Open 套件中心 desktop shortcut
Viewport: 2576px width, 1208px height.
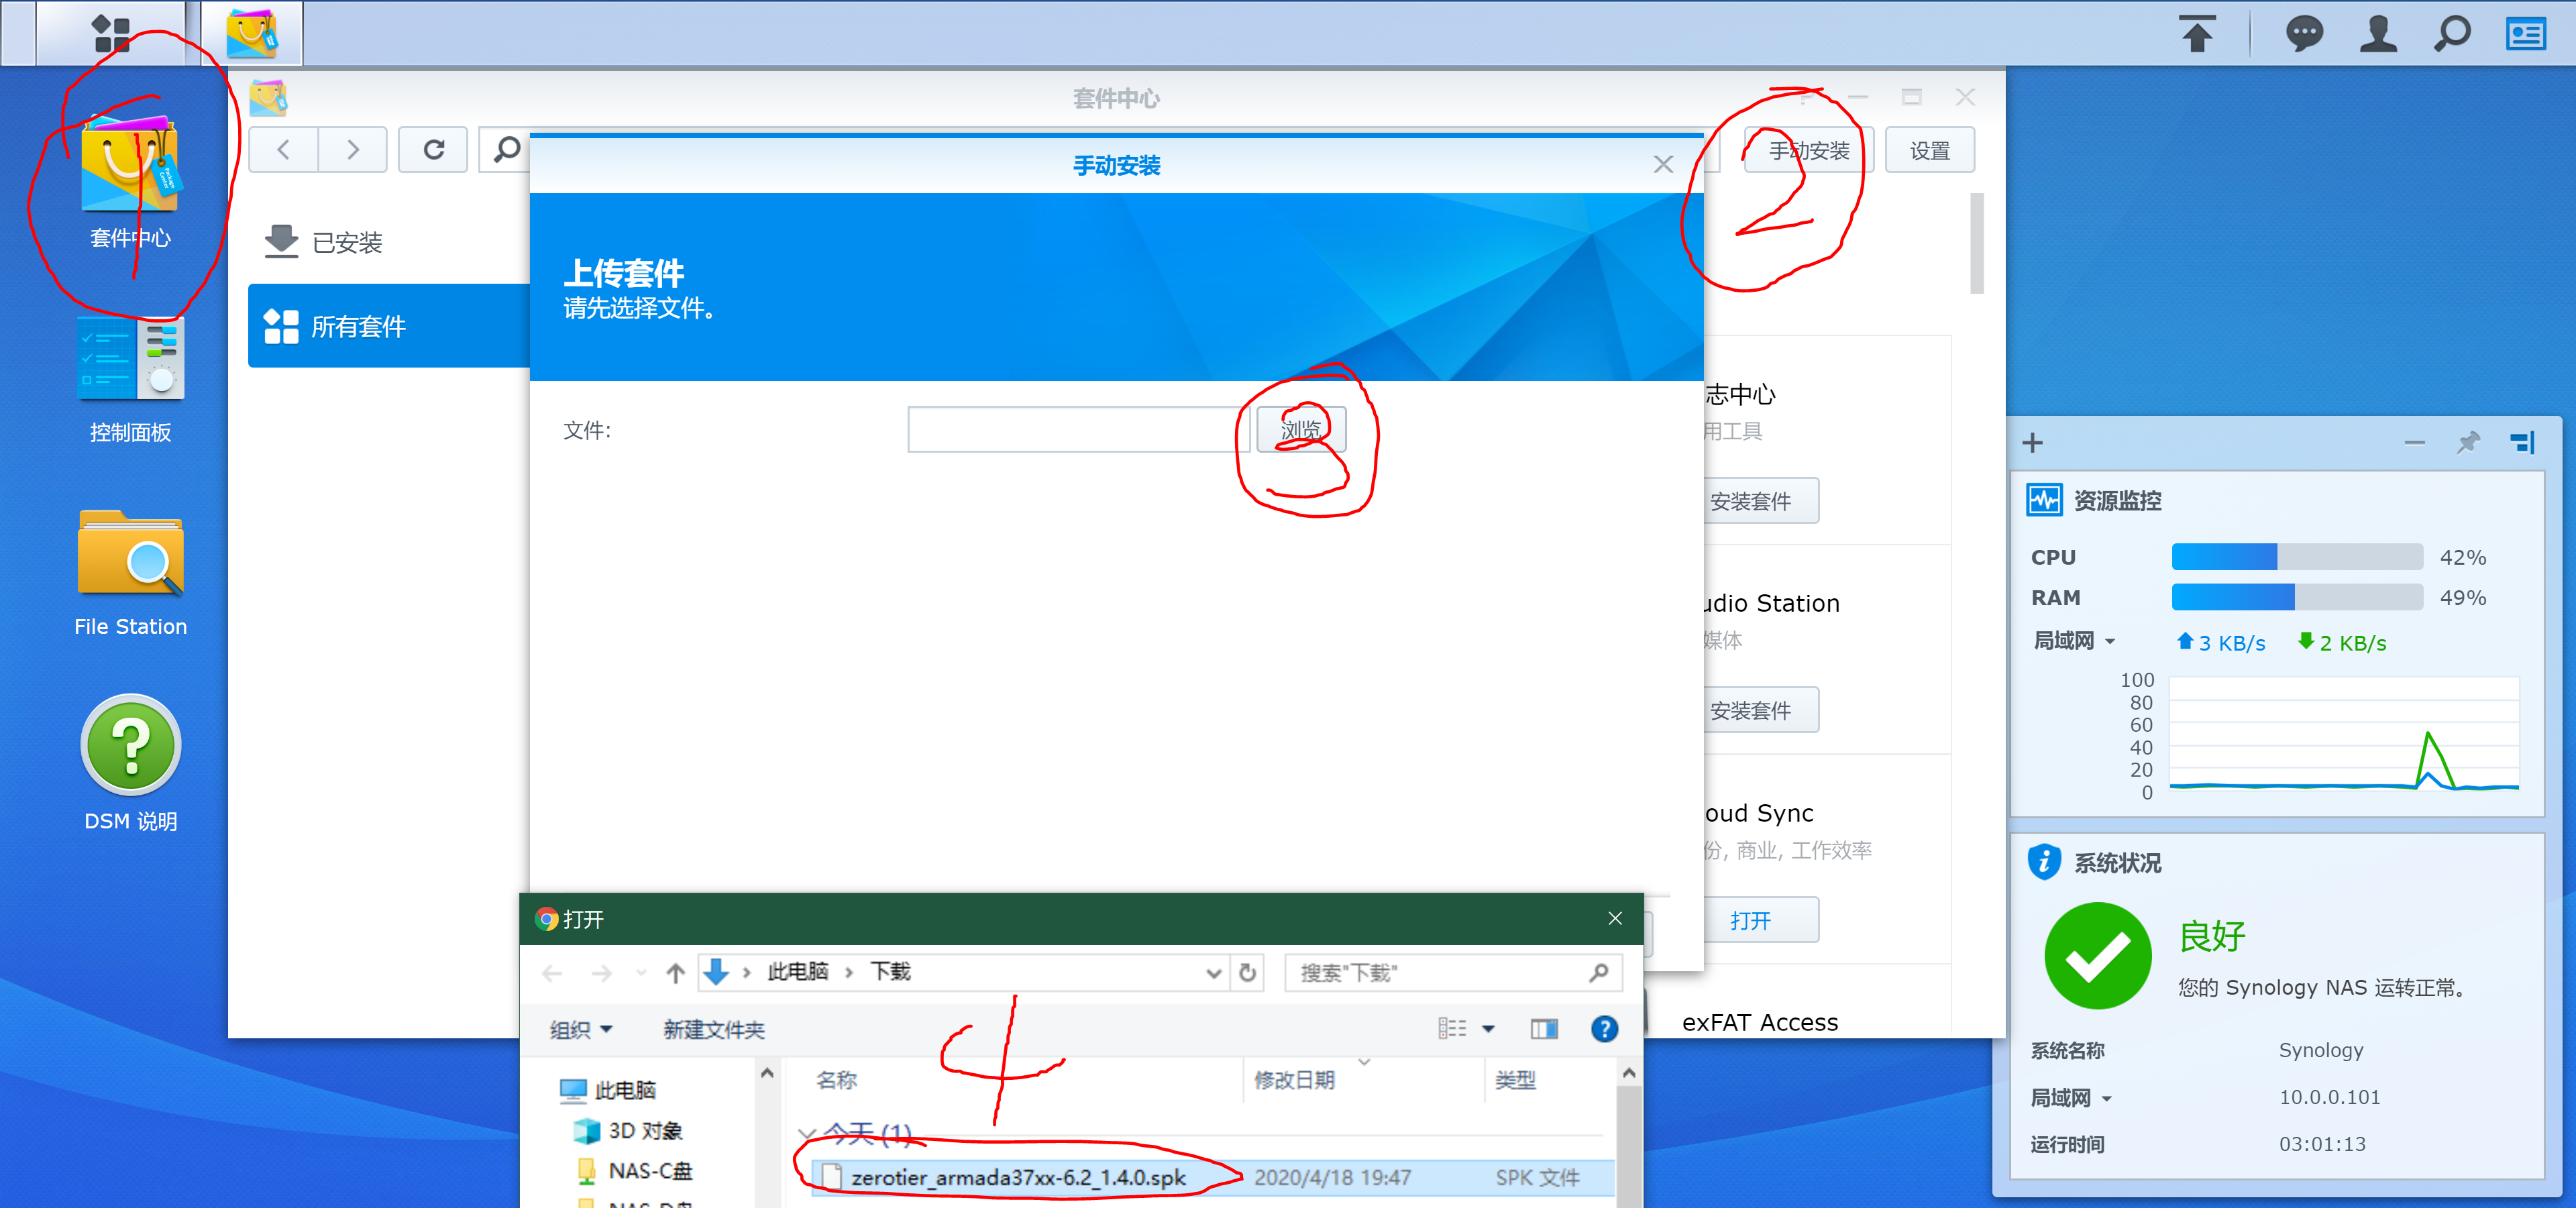130,180
